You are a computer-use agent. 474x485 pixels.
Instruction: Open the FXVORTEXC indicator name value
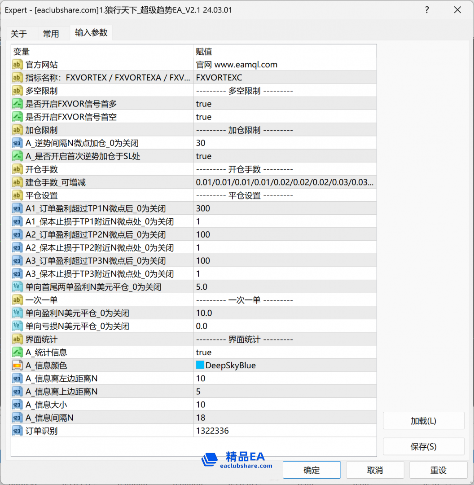click(x=219, y=78)
